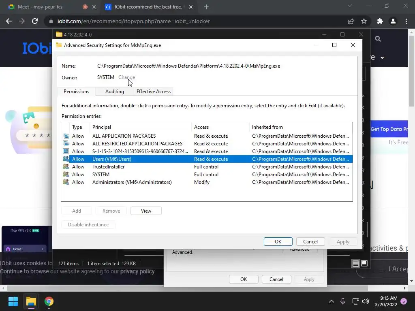Select the TrustedInstaller permission entry
Image resolution: width=415 pixels, height=311 pixels.
pyautogui.click(x=207, y=166)
